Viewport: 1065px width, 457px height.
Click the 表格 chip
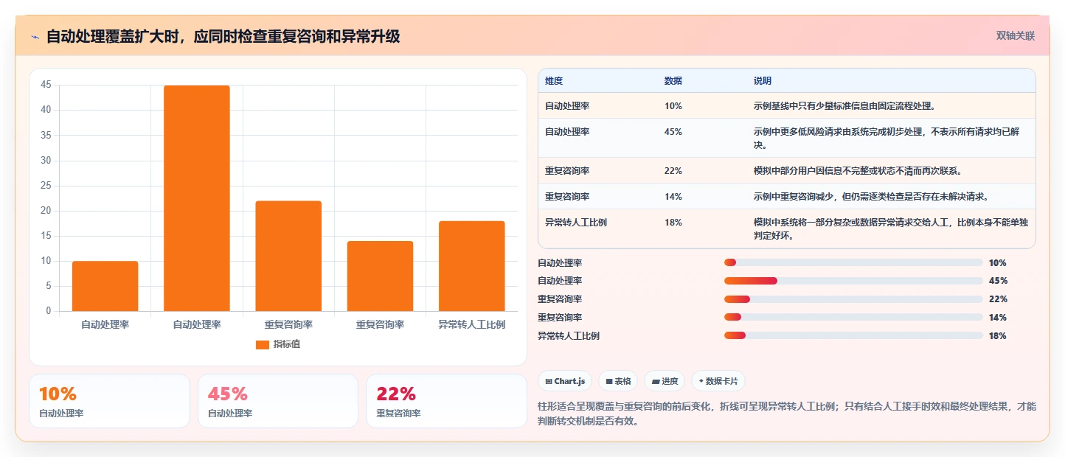click(x=618, y=381)
